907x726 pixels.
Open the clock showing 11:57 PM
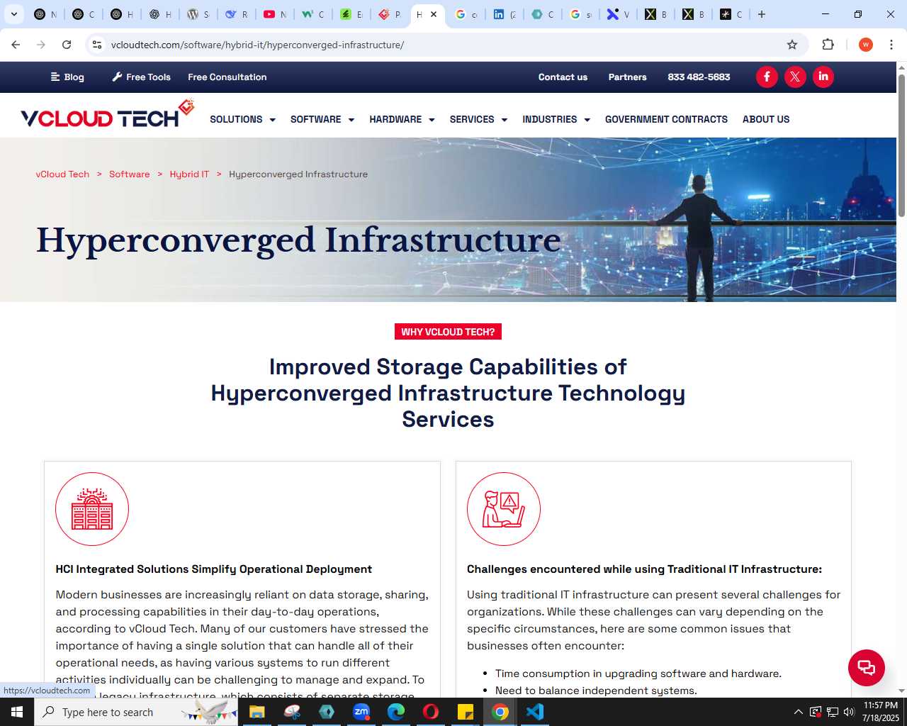pos(881,712)
